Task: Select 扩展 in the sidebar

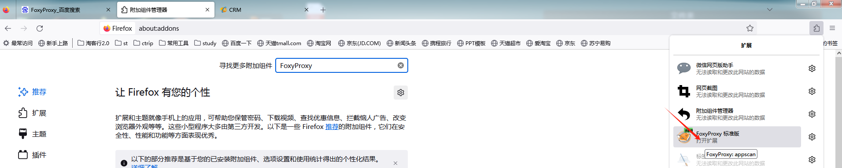Action: point(33,113)
